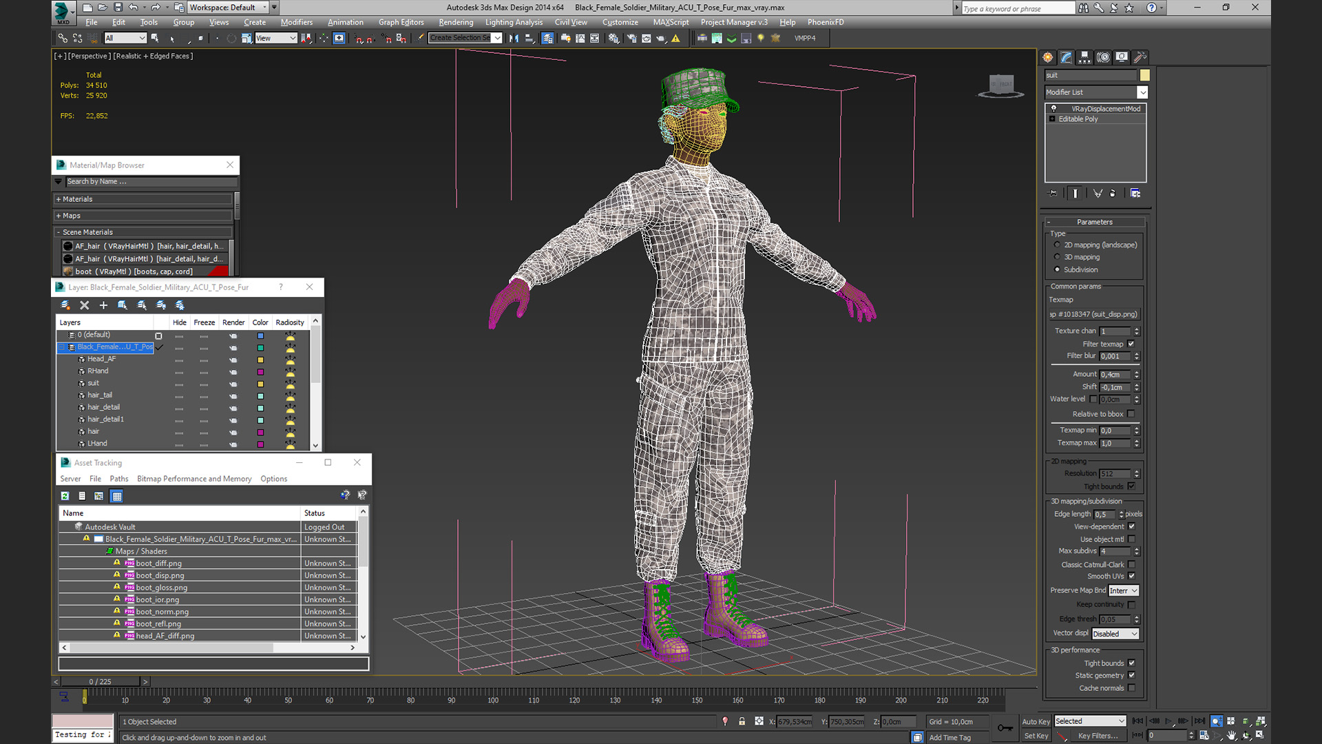Select the 3D mapping radio button
Viewport: 1322px width, 744px height.
pyautogui.click(x=1057, y=257)
